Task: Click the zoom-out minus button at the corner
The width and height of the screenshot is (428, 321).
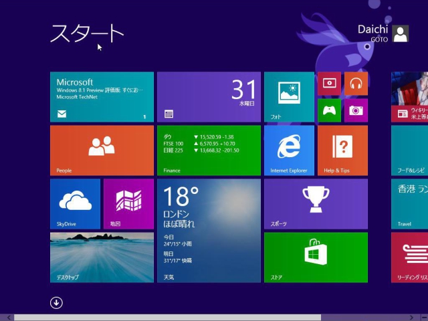Action: [424, 318]
